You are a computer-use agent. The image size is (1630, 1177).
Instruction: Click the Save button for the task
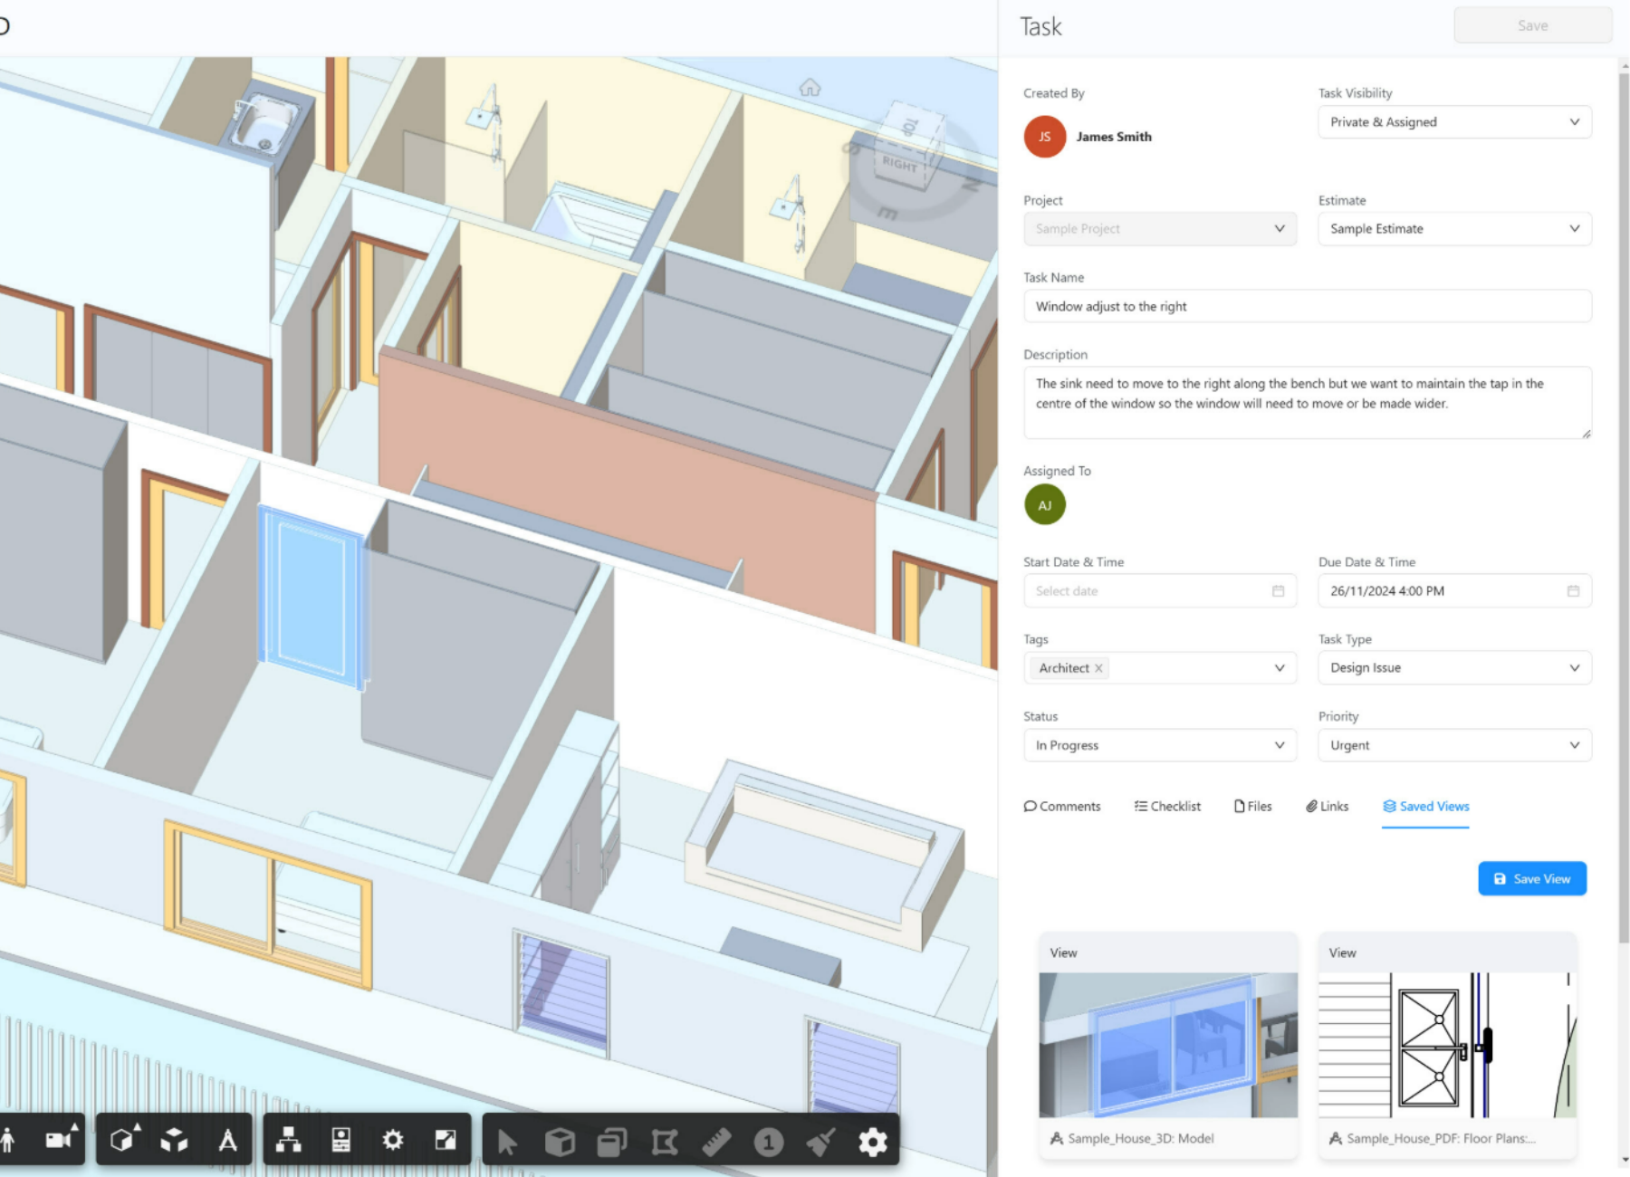pyautogui.click(x=1532, y=24)
